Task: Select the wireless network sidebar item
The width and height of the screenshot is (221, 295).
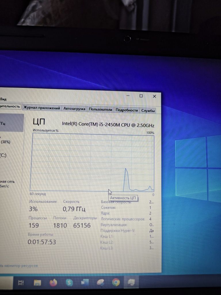Action: 7,184
